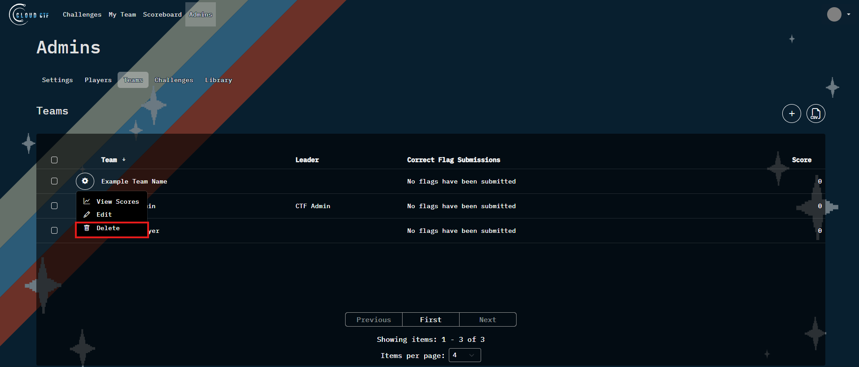Open the Library tab
859x367 pixels.
coord(218,80)
